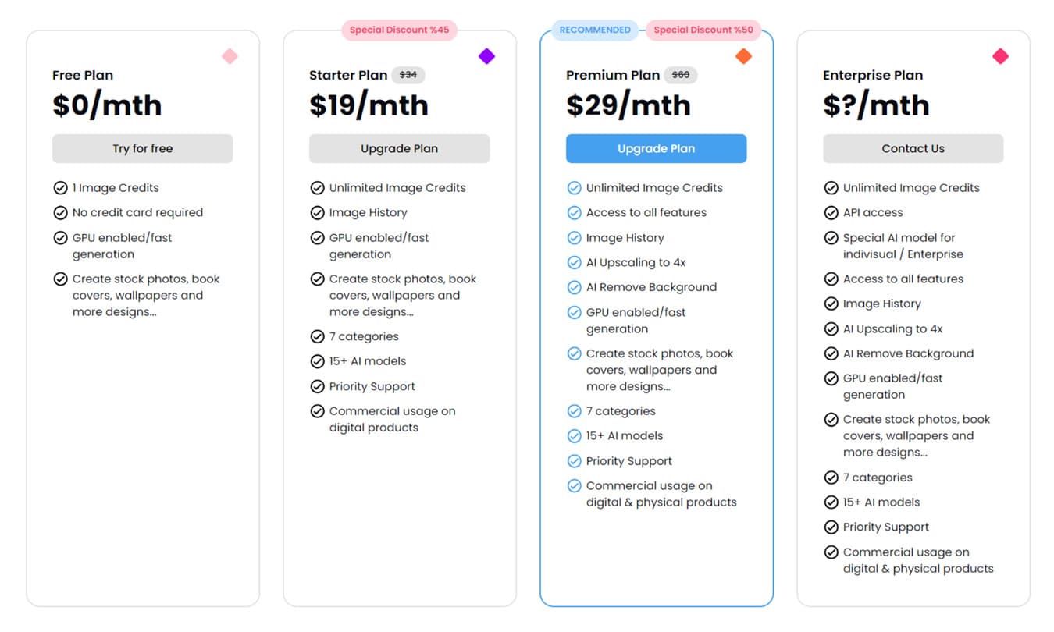Click check icon beside Enterprise 'API access'
Screen dimensions: 1054x632
tap(831, 213)
